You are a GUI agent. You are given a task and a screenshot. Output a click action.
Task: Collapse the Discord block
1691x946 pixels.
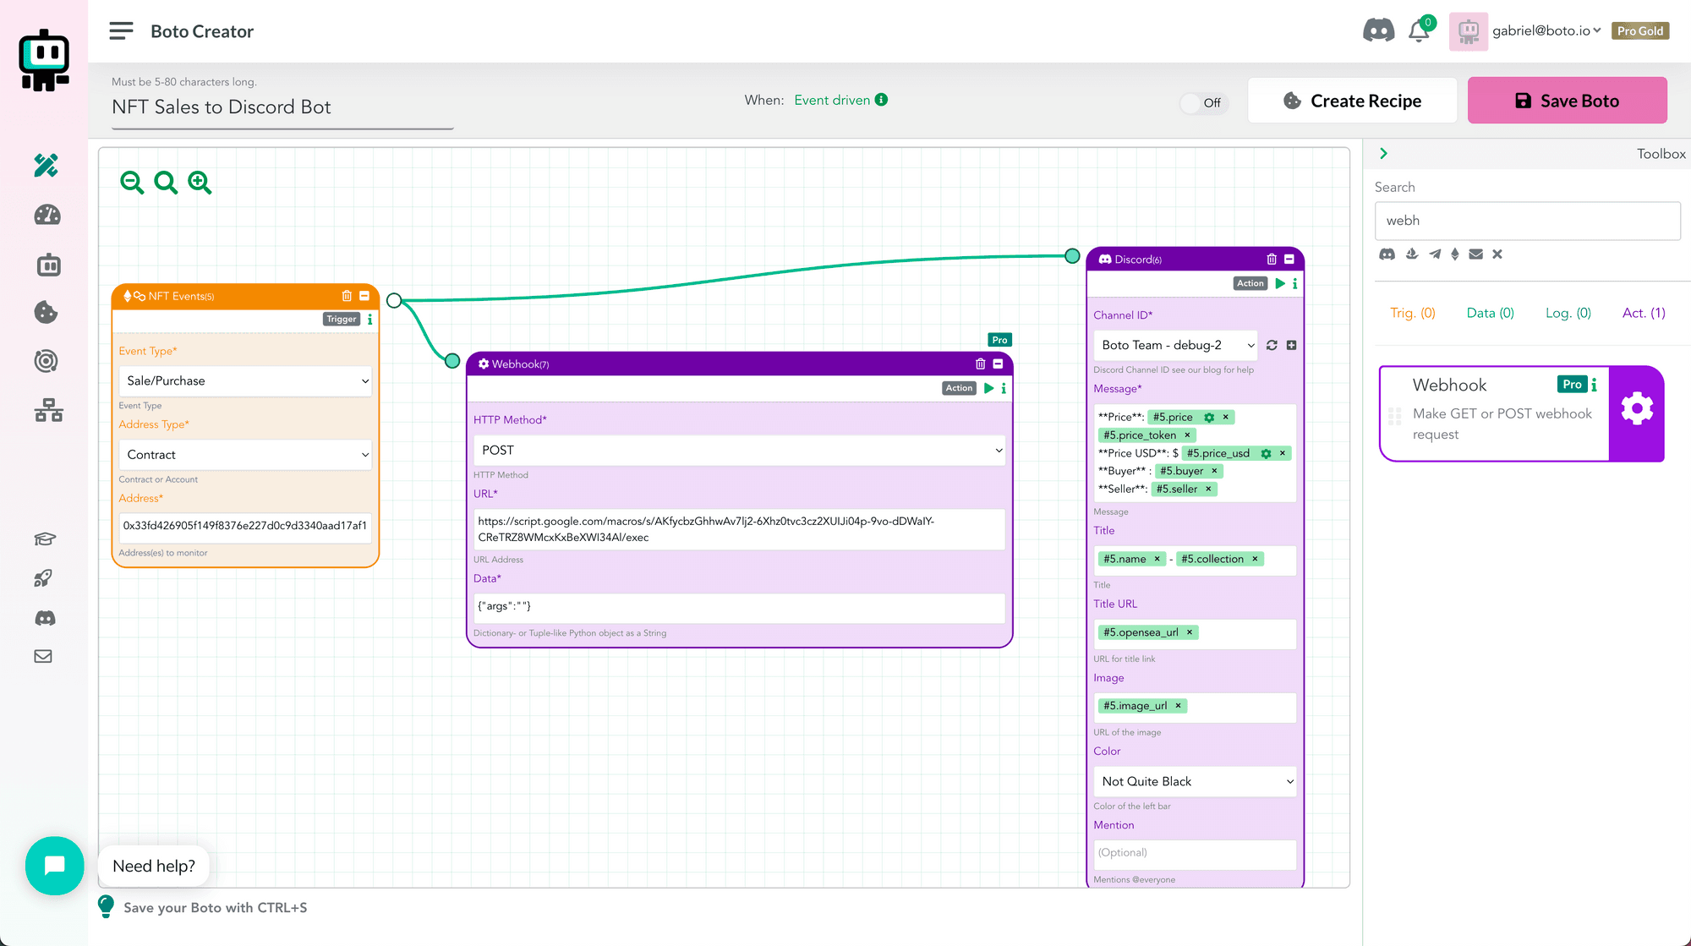pos(1289,259)
